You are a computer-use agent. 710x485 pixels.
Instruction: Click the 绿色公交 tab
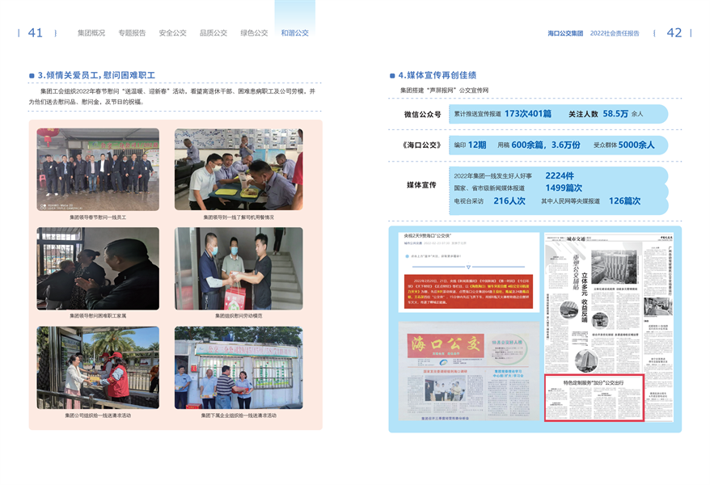tap(254, 33)
